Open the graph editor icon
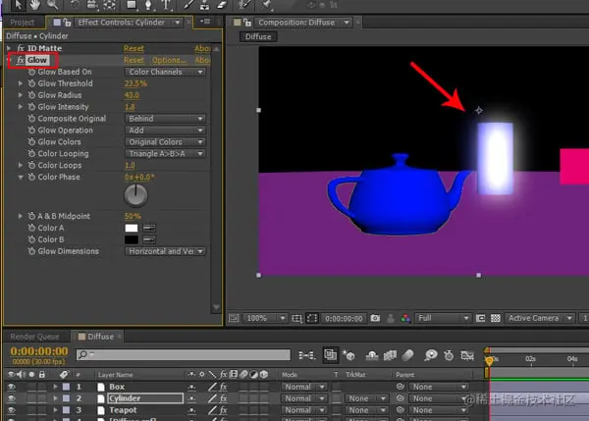This screenshot has width=589, height=421. click(x=467, y=355)
